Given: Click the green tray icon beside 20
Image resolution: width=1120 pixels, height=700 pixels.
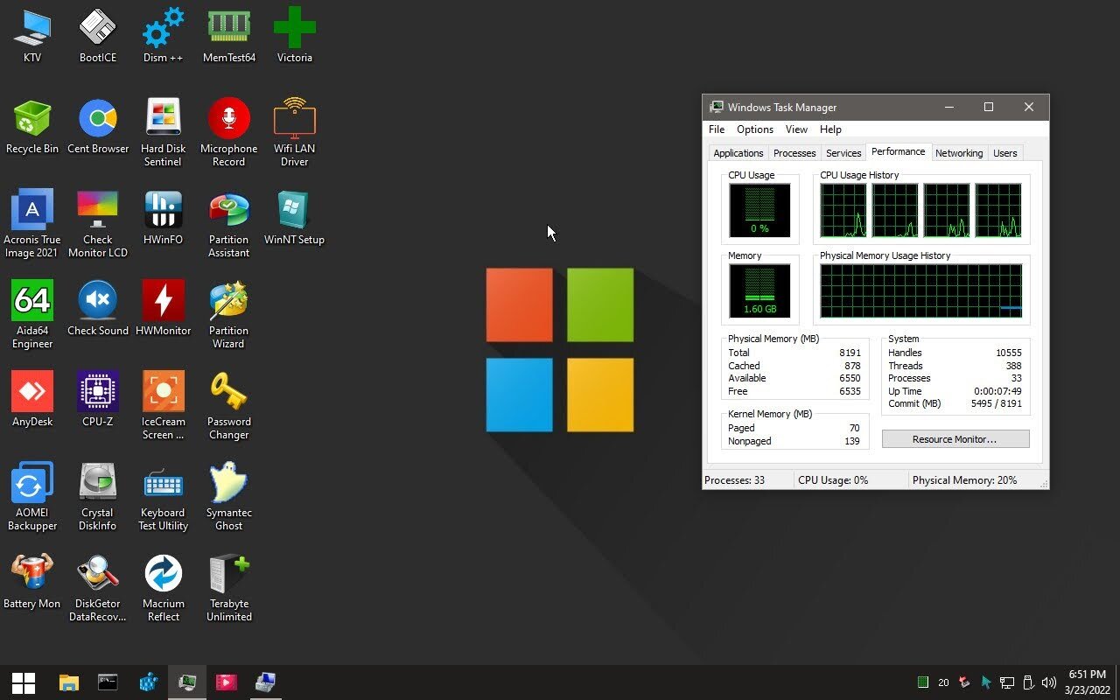Looking at the screenshot, I should pos(922,682).
